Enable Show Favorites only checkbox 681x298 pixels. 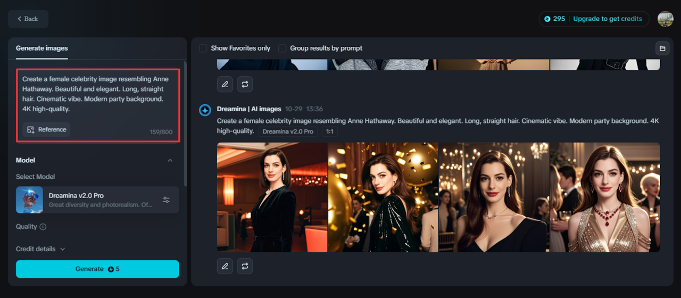pos(203,48)
